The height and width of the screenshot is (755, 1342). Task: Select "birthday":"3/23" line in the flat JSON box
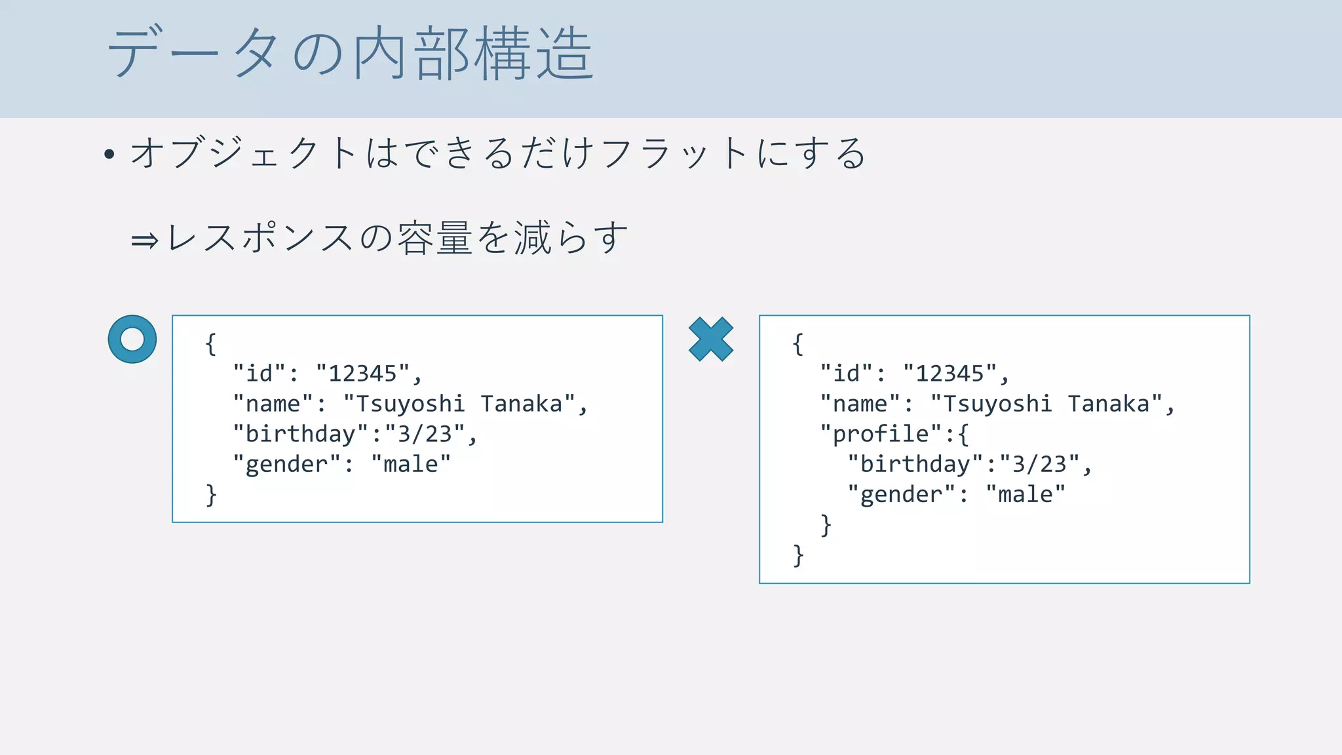click(x=355, y=434)
